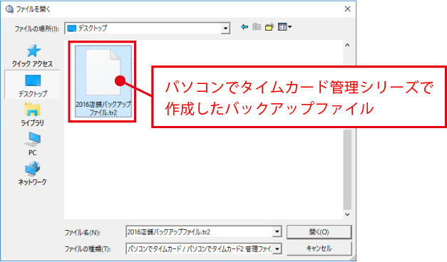
Task: Expand the file name (ファイル名) dropdown arrow
Action: click(277, 232)
